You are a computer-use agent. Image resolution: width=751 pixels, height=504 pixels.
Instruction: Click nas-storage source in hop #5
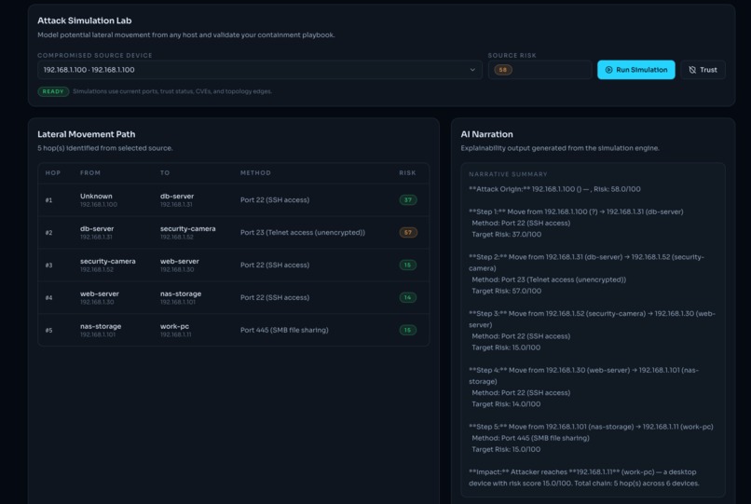pyautogui.click(x=101, y=327)
